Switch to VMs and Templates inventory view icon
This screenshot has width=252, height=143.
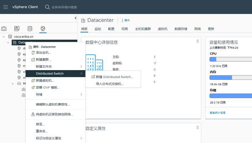(x=17, y=29)
